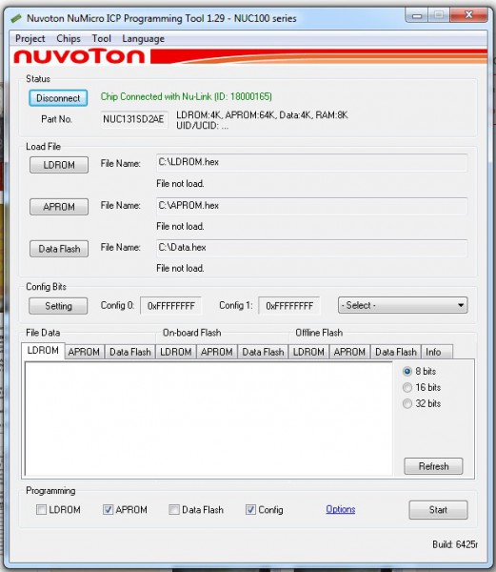Open the Language menu
Image resolution: width=496 pixels, height=572 pixels.
[x=143, y=38]
